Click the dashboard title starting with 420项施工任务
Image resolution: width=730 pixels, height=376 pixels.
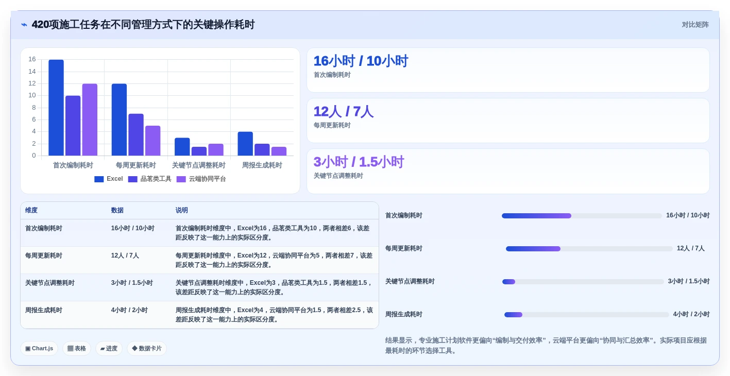click(x=143, y=25)
